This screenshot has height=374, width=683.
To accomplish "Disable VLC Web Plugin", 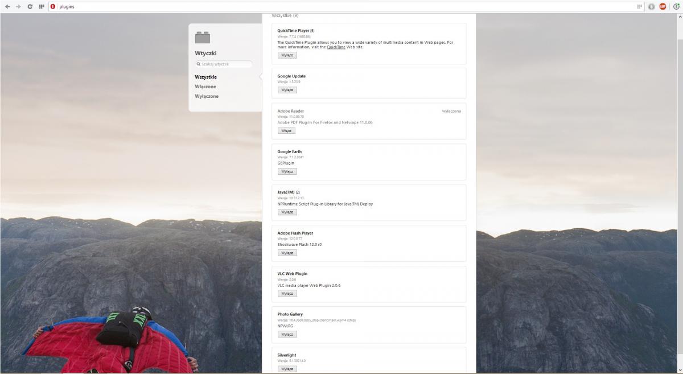I will 287,294.
